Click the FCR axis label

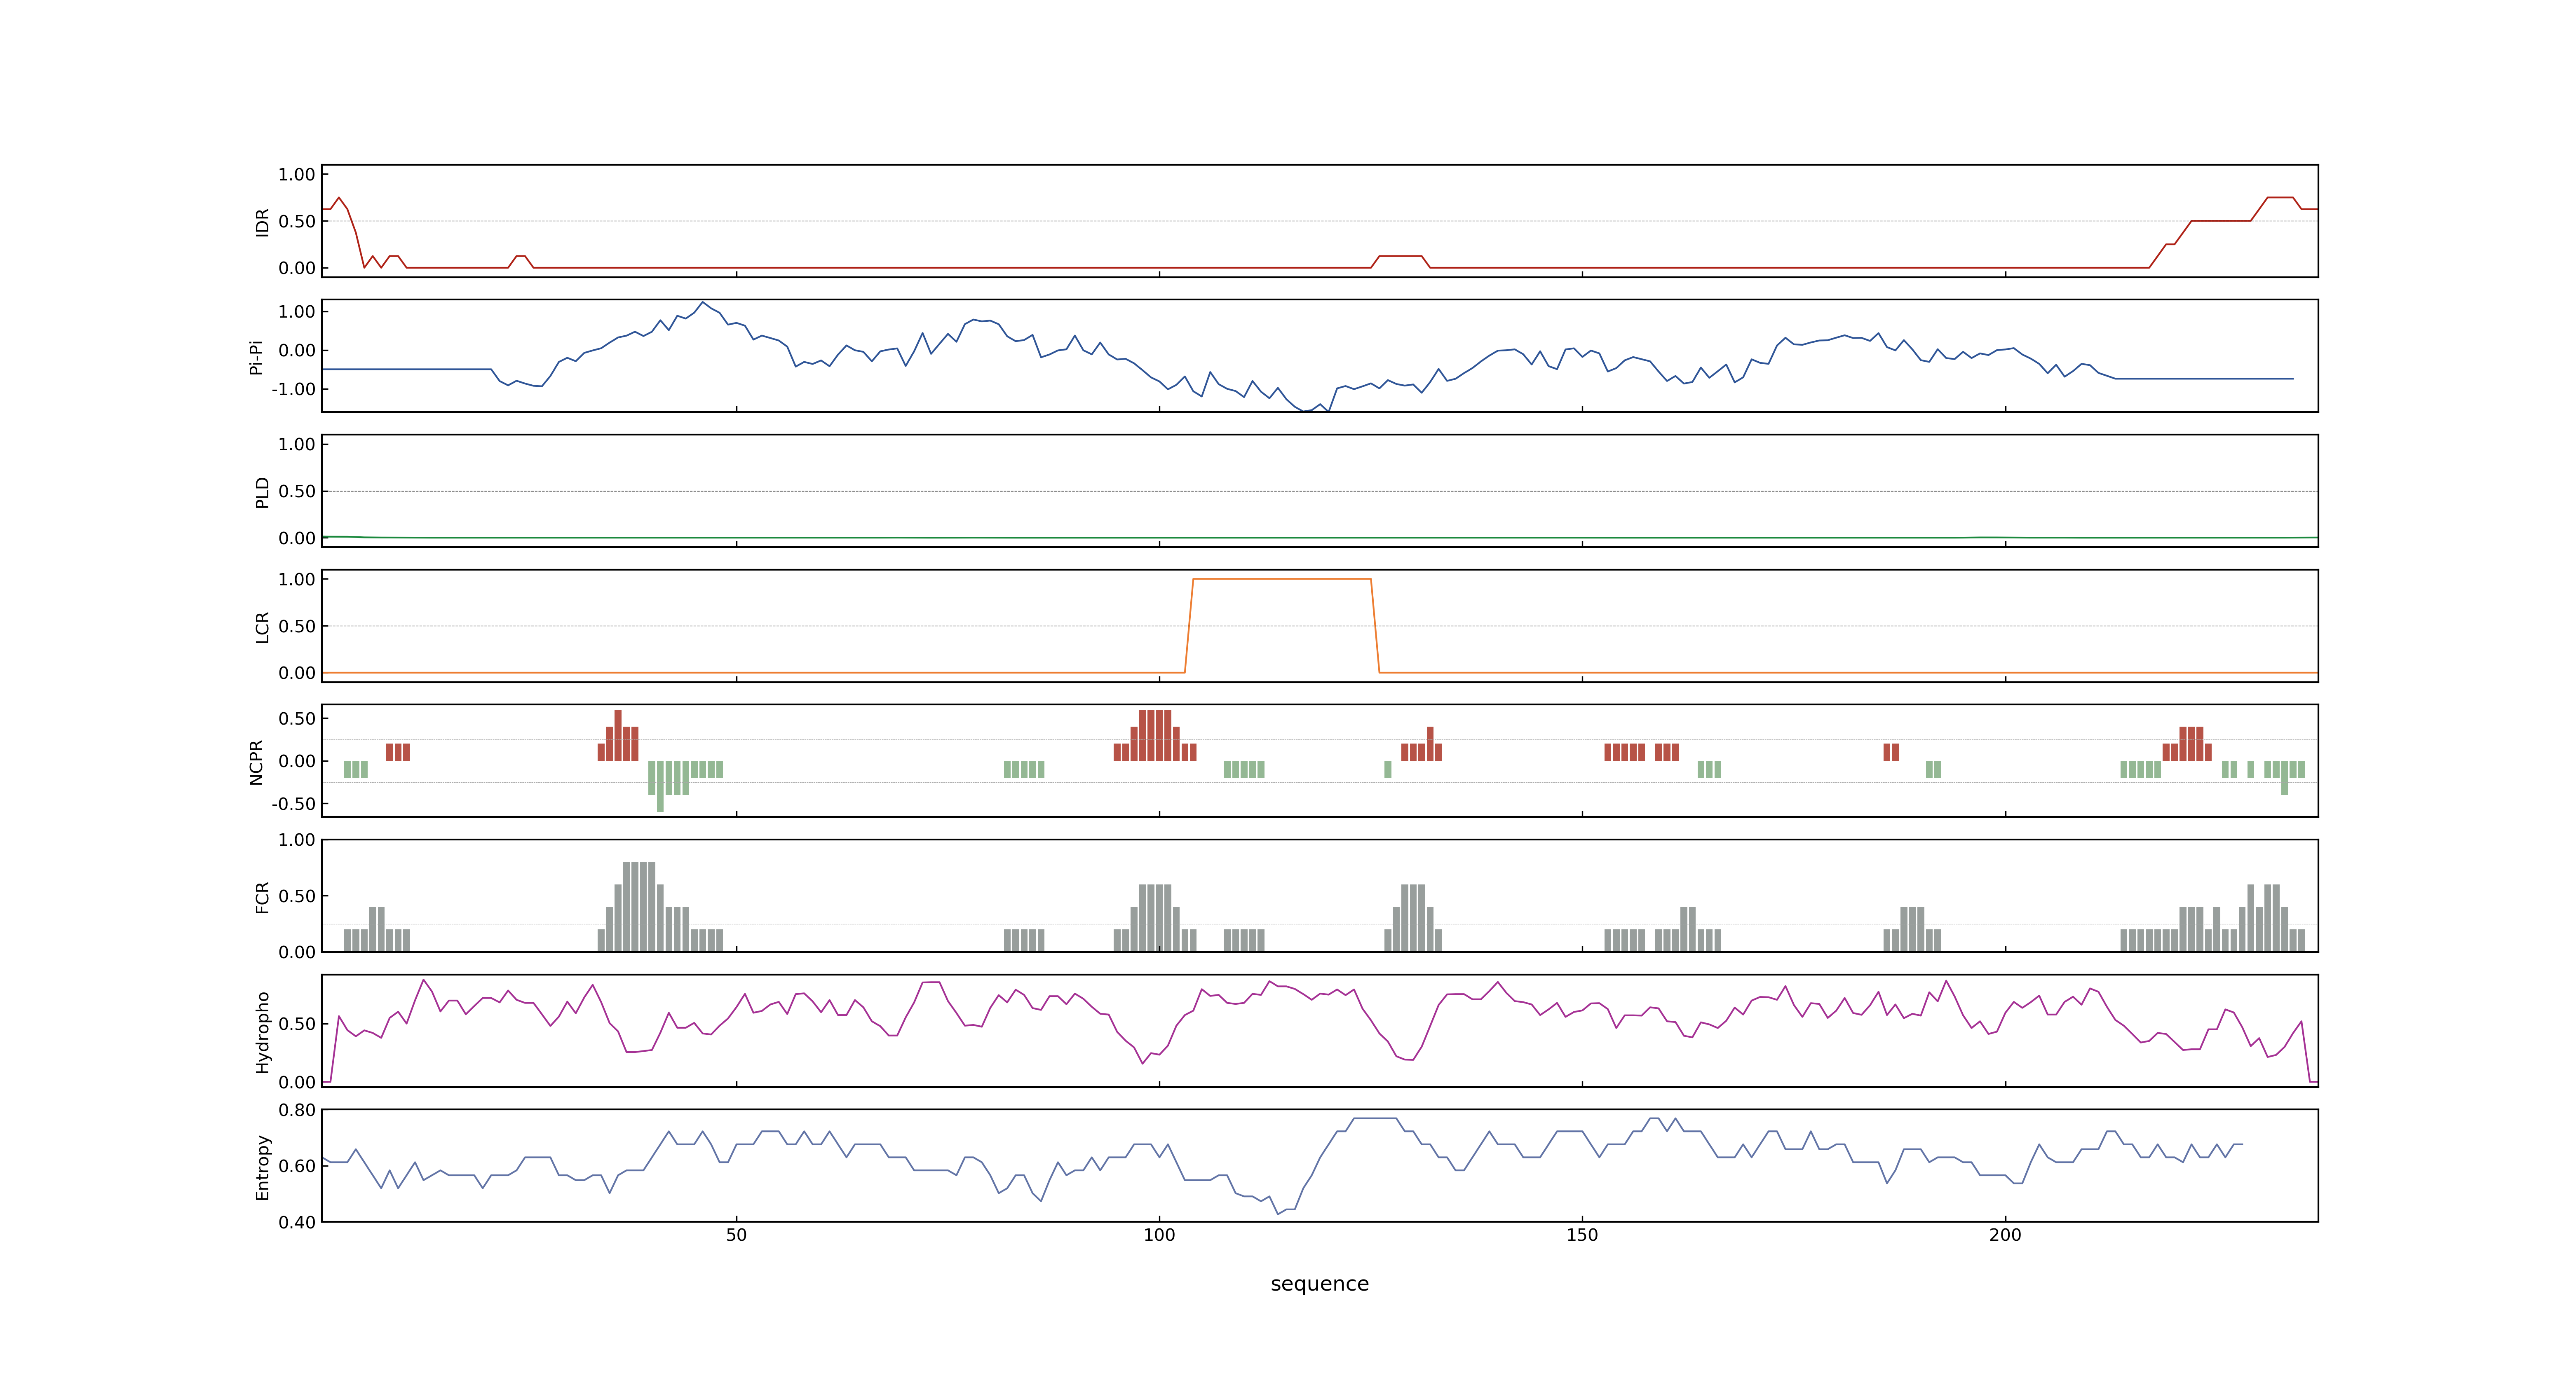tap(262, 897)
